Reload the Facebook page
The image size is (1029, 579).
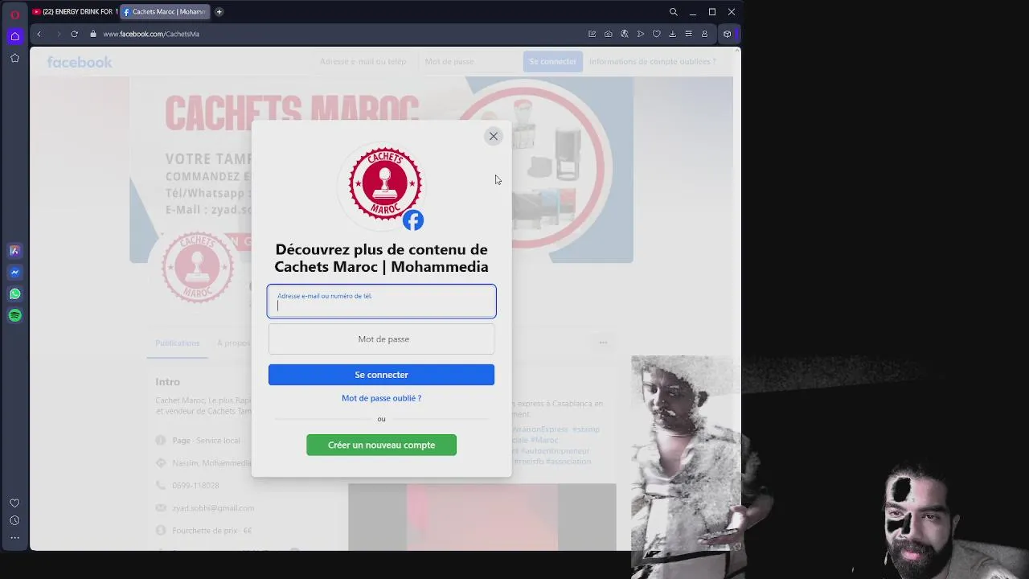74,34
